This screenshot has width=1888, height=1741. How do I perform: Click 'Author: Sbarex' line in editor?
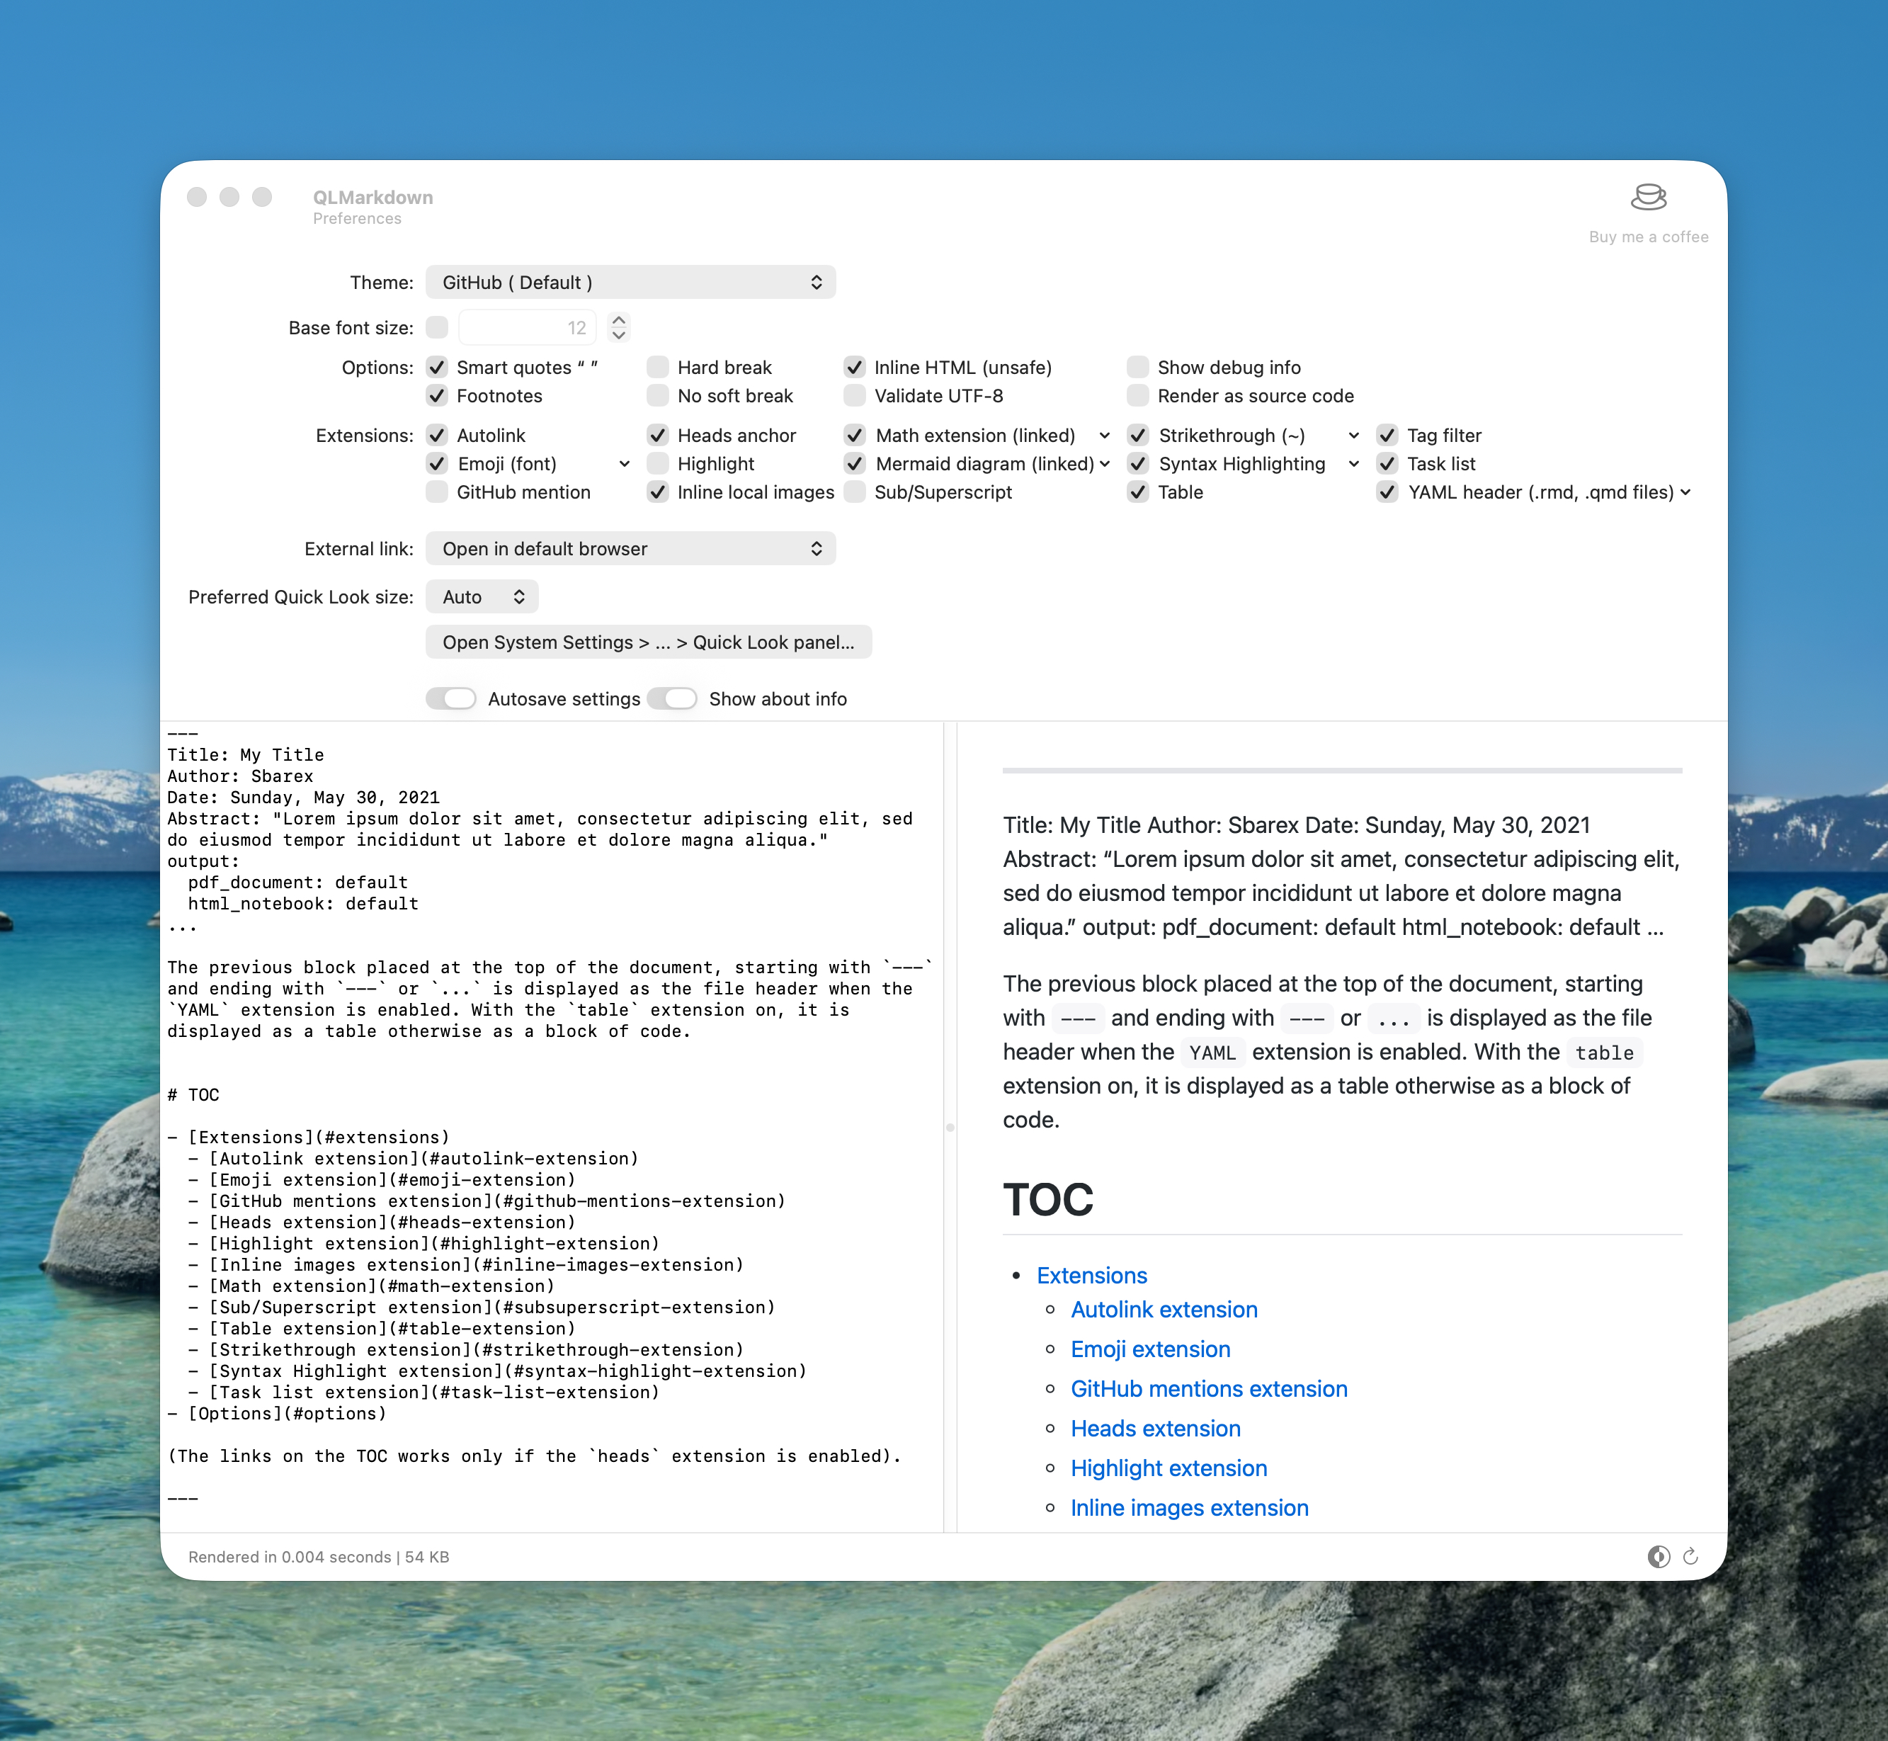coord(240,776)
